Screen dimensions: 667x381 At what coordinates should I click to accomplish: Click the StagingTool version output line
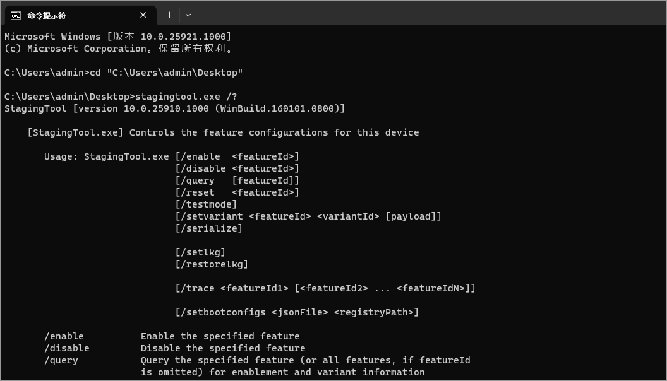tap(174, 108)
